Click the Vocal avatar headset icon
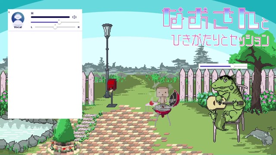276x155 pixels. coord(18,19)
